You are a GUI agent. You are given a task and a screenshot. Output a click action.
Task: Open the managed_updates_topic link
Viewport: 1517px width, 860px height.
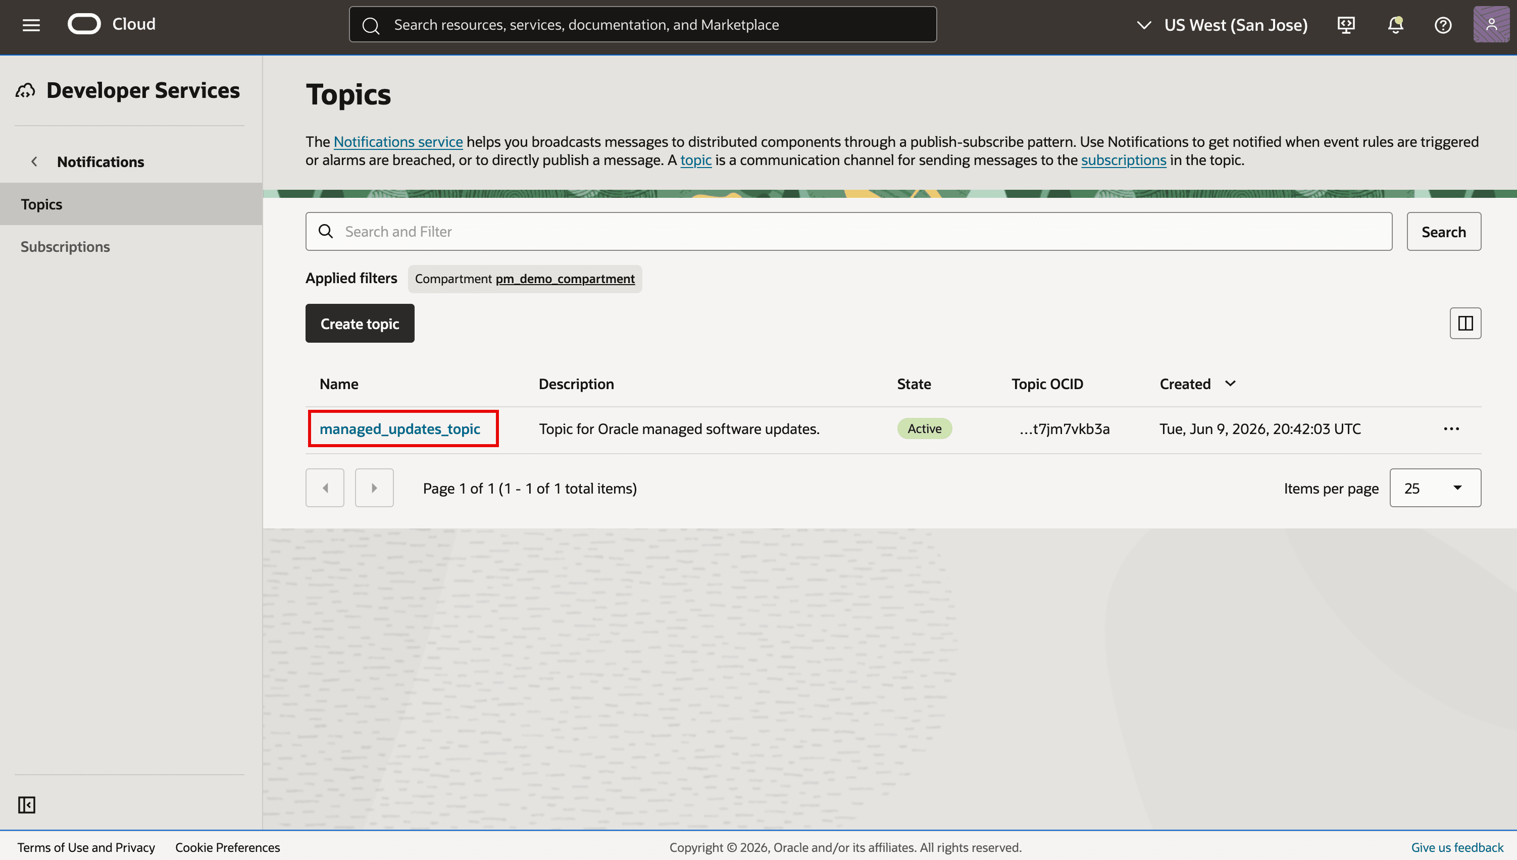pos(400,429)
